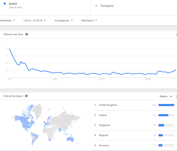Open the 7/4/16 - 10/15/16 date range dropdown
Screen dimensions: 177x151
[34, 21]
